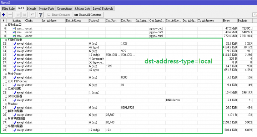Click masquerade icon on rule 8

[15, 36]
